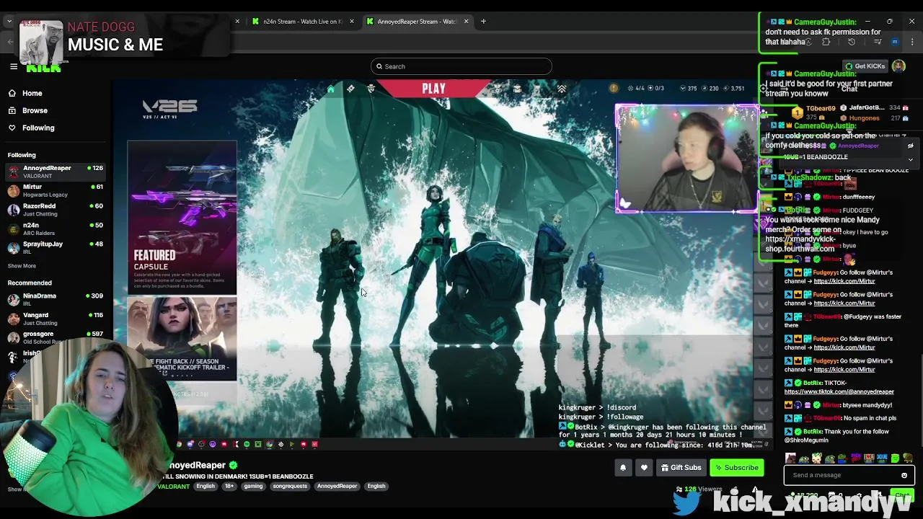The height and width of the screenshot is (519, 923).
Task: Open the emoji picker in chat input
Action: tap(904, 475)
